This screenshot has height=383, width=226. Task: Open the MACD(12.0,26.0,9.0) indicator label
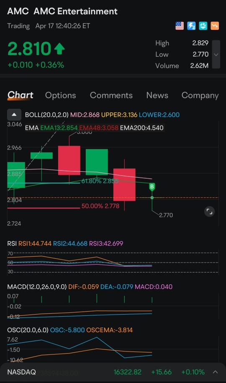[x=37, y=286]
